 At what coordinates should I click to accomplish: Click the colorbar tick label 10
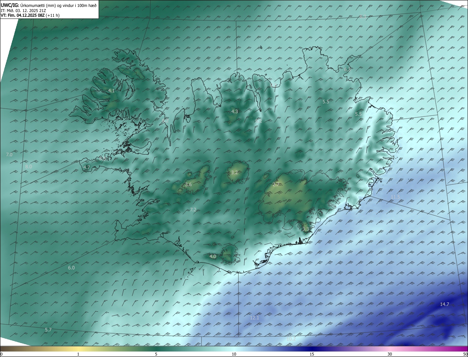click(234, 354)
